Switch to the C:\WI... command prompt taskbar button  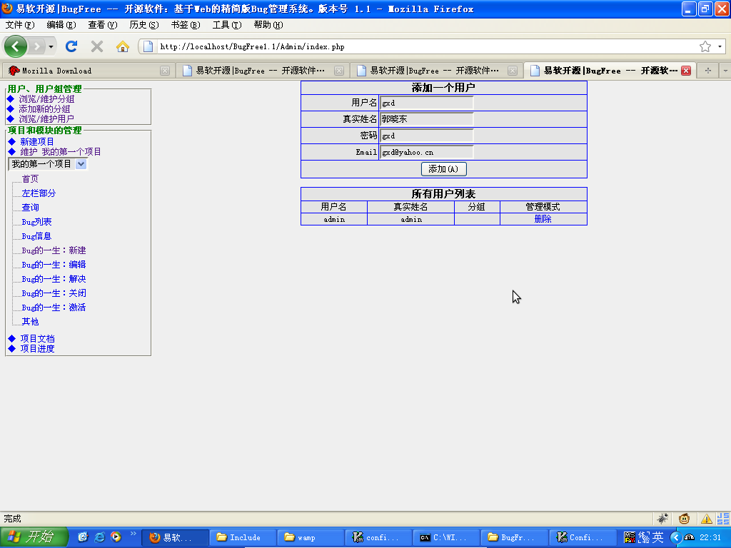click(x=447, y=537)
